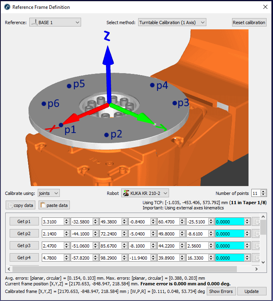Click the Get p1 button
Image resolution: width=273 pixels, height=301 pixels.
click(x=24, y=221)
